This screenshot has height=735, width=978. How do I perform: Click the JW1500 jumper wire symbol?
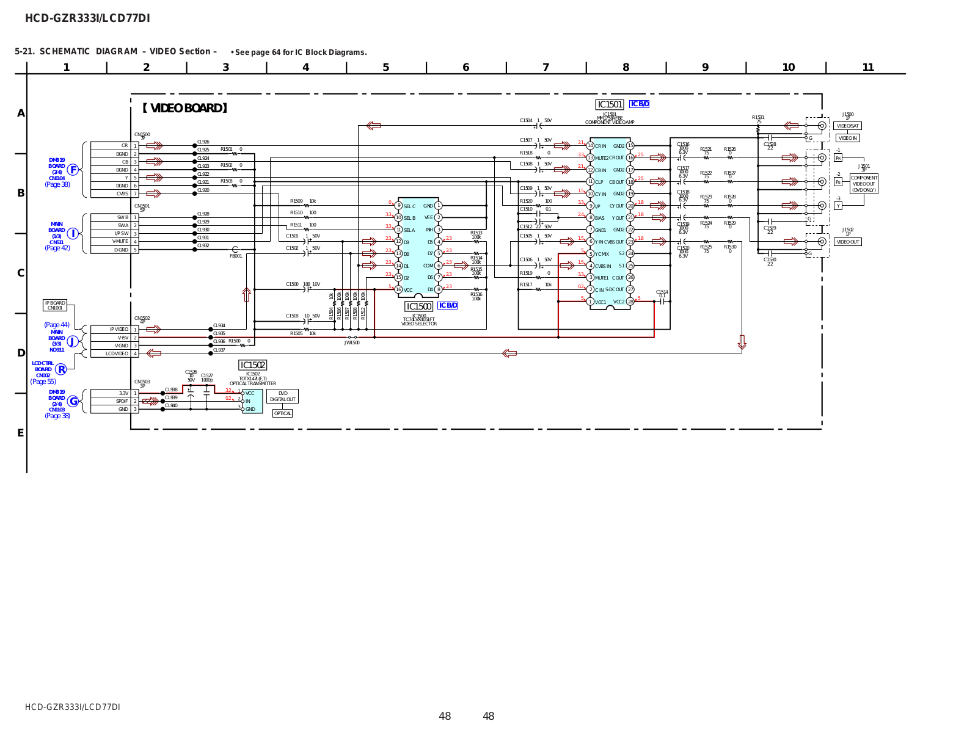pyautogui.click(x=352, y=337)
